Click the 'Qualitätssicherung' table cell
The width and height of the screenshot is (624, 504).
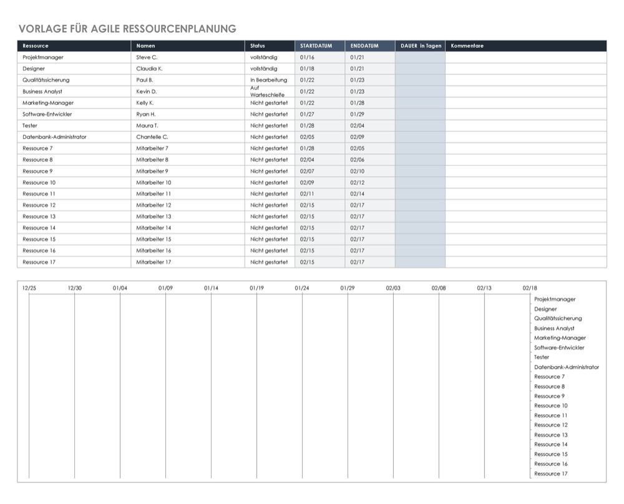click(74, 80)
